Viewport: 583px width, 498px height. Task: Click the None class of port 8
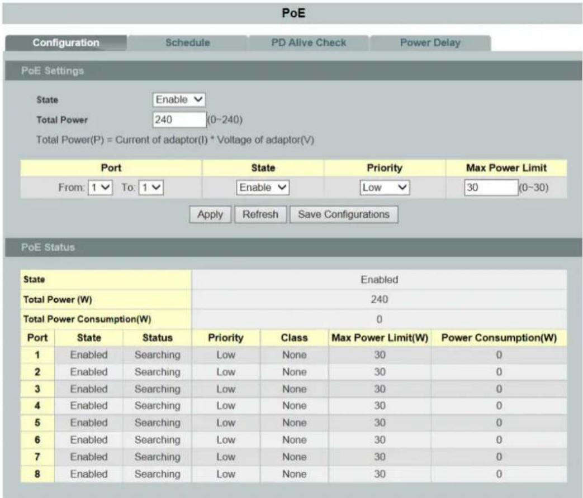[x=294, y=474]
